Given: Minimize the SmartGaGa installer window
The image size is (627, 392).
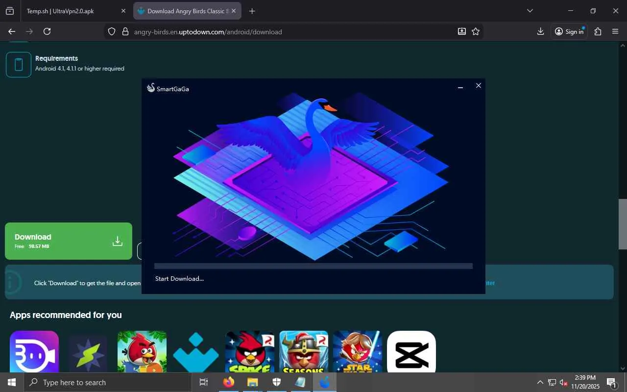Looking at the screenshot, I should tap(460, 86).
